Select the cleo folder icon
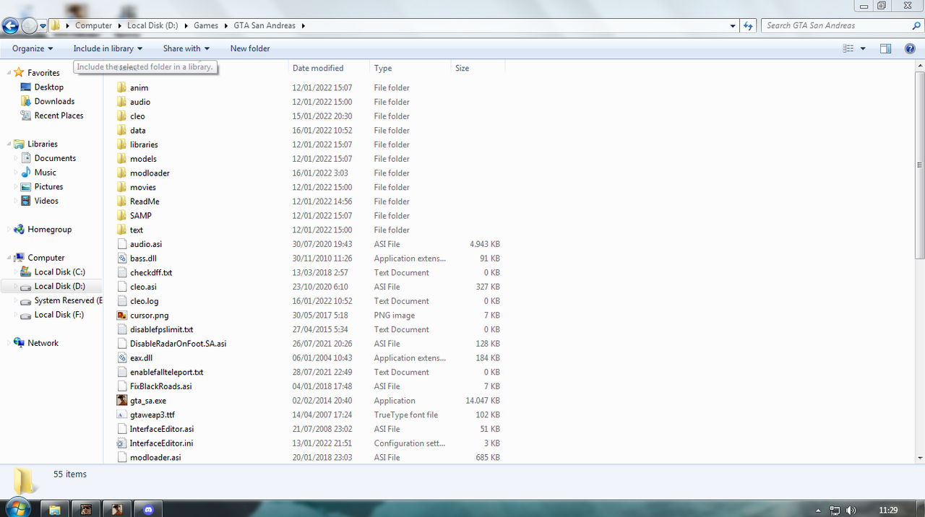The width and height of the screenshot is (925, 517). pos(122,116)
